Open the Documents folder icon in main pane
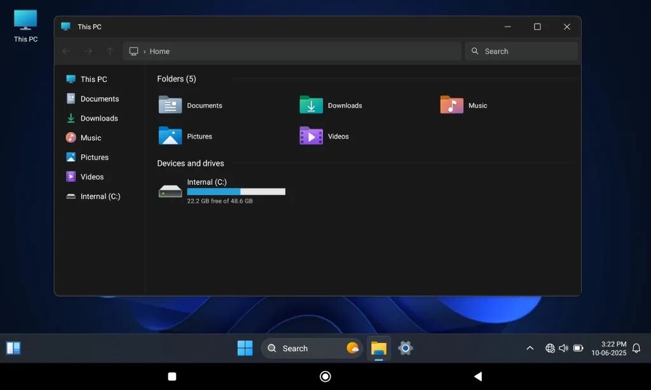Screen dimensions: 651x390 tap(170, 105)
